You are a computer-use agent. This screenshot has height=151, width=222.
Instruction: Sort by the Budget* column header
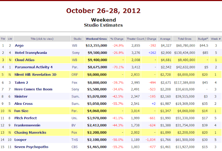click(x=203, y=39)
